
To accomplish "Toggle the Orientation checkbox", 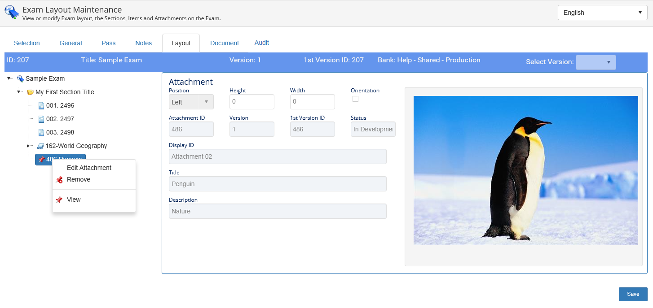I will point(355,99).
